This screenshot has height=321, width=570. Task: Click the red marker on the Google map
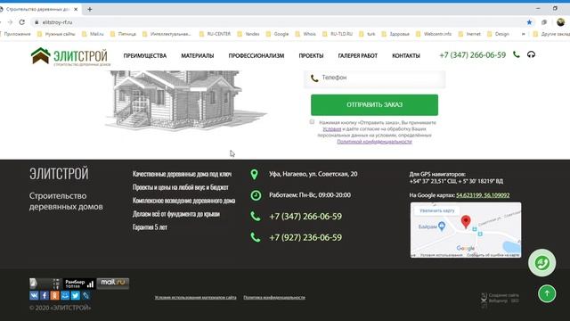pyautogui.click(x=466, y=221)
